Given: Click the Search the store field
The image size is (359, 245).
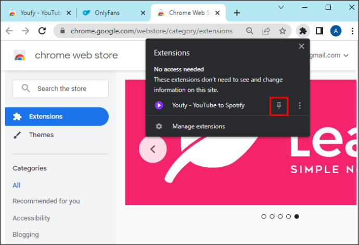Looking at the screenshot, I should [60, 89].
